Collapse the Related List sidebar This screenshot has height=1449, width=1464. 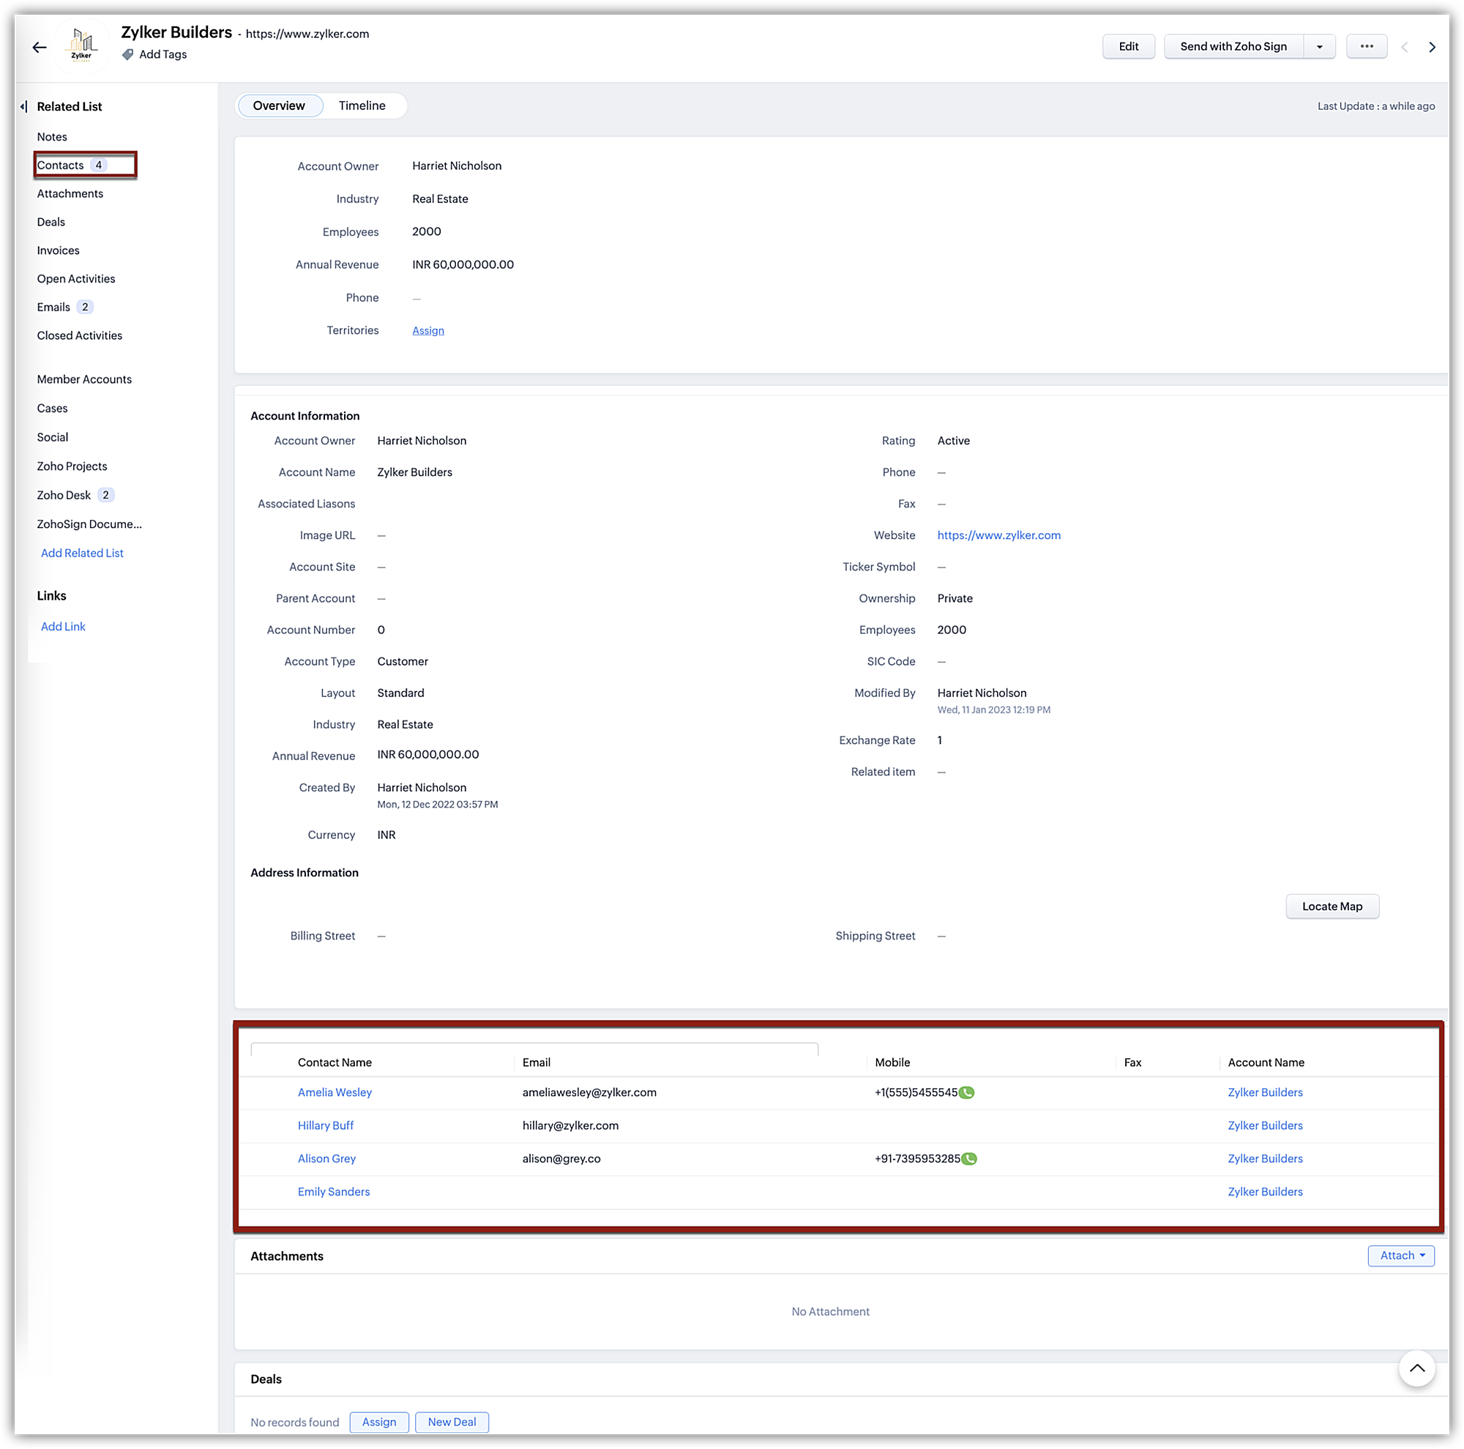click(x=23, y=106)
